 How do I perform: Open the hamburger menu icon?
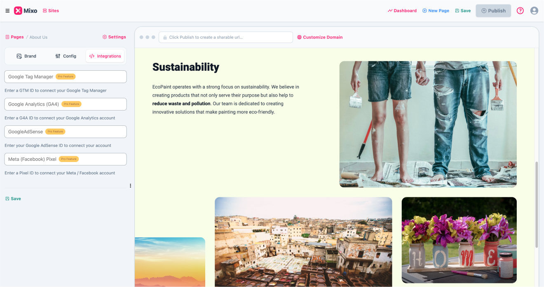7,11
